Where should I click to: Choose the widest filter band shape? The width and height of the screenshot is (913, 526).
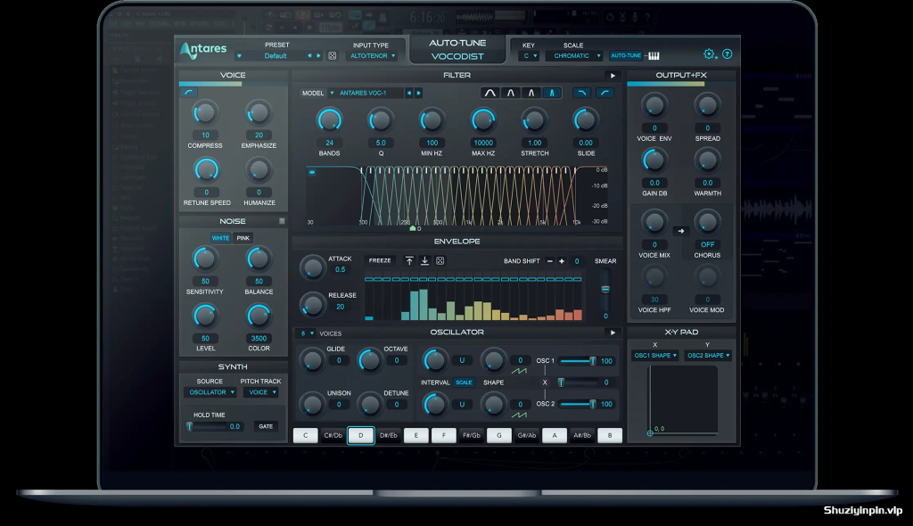tap(490, 93)
